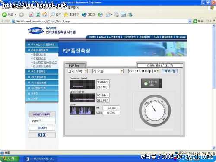Image resolution: width=216 pixels, height=162 pixels.
Task: Open Search with the magnifier icon
Action: point(52,14)
